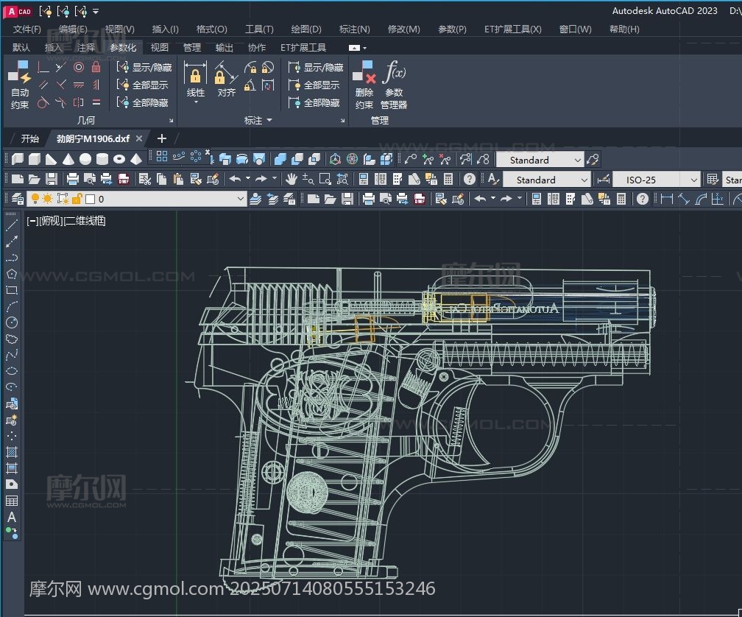Apply the equal geometric constraint
The image size is (742, 617).
click(96, 102)
